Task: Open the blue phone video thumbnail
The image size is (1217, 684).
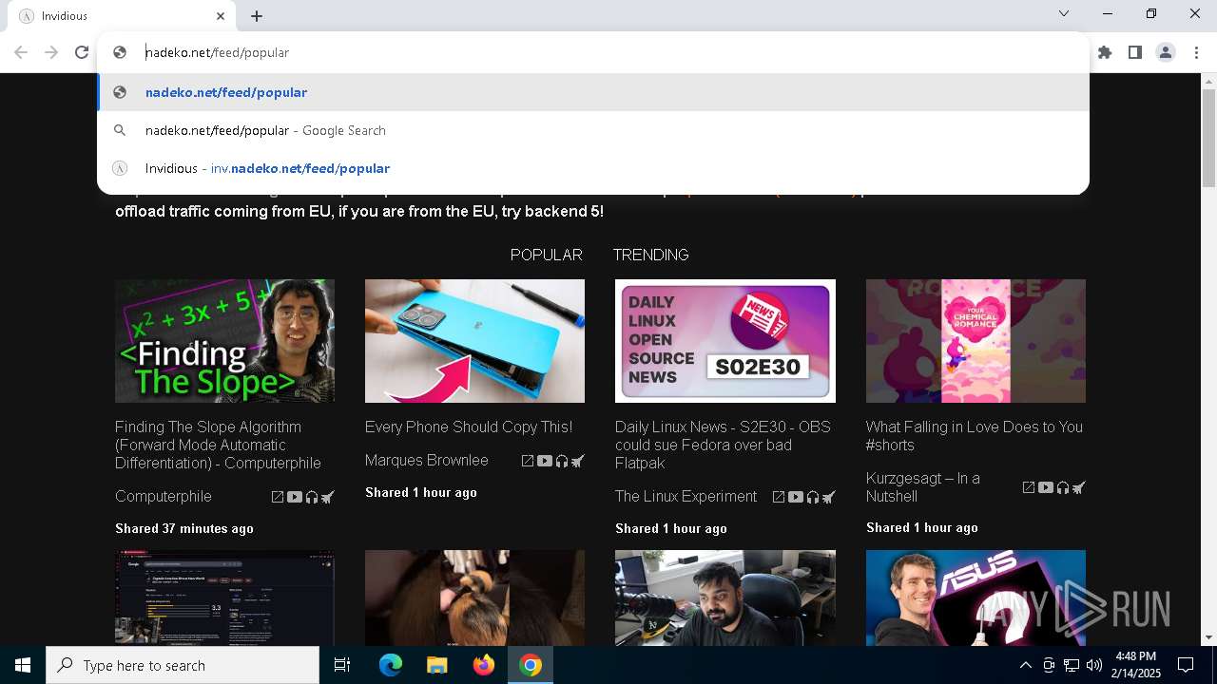Action: coord(474,341)
